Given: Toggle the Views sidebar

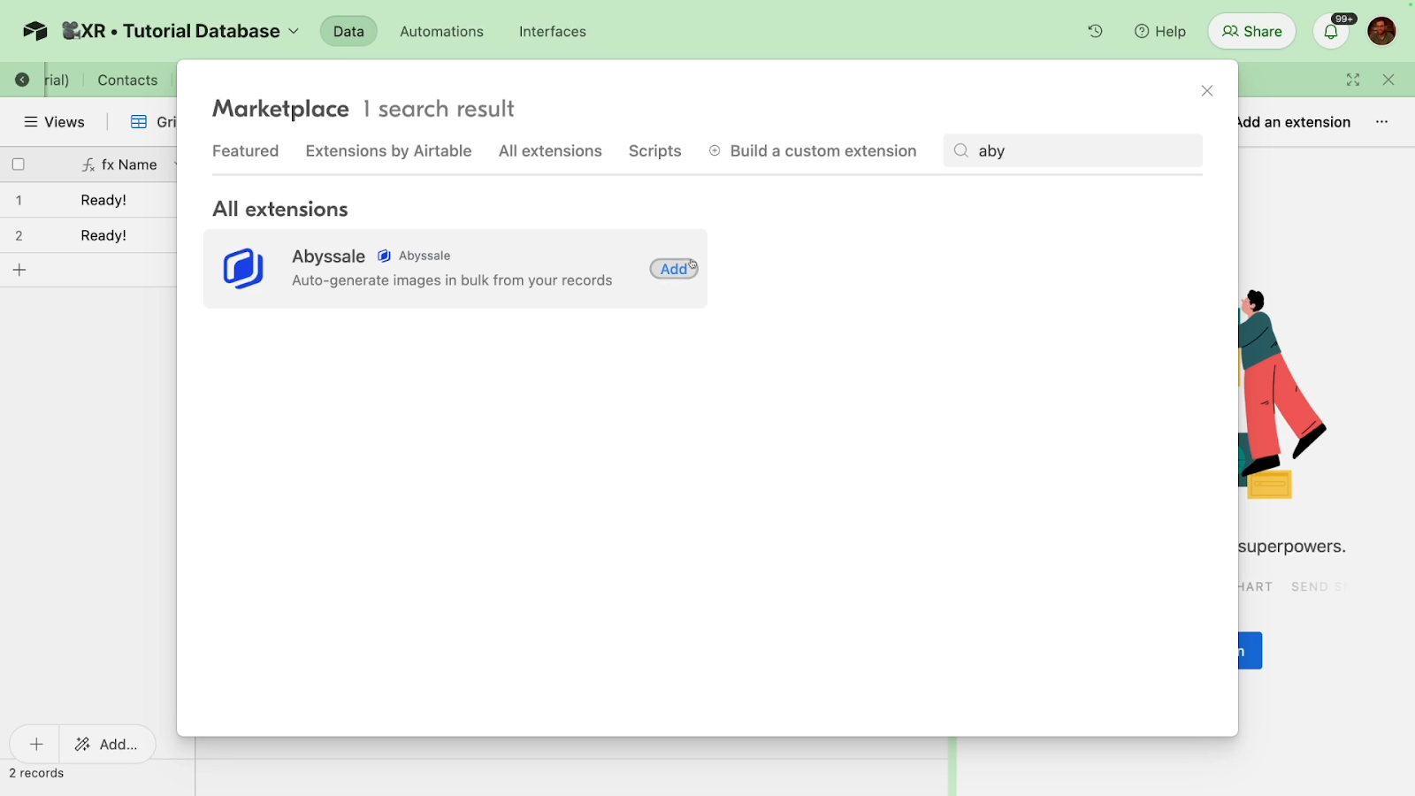Looking at the screenshot, I should pos(54,122).
